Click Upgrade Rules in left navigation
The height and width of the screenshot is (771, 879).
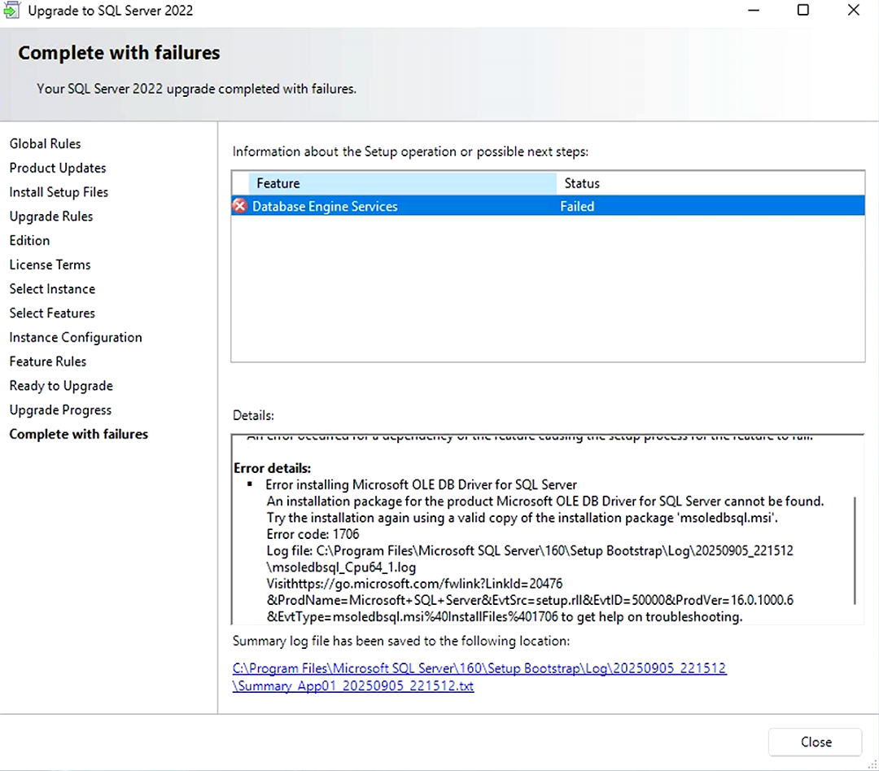51,217
